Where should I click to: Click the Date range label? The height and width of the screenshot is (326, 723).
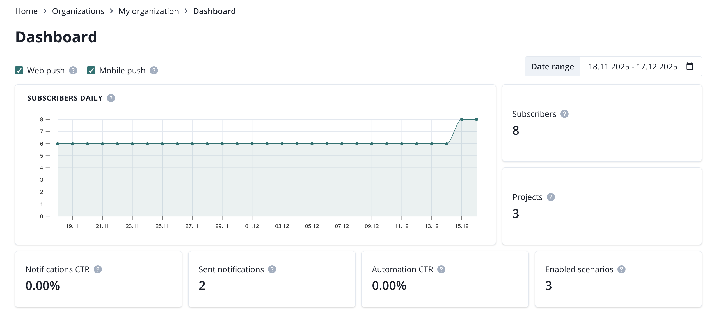pyautogui.click(x=552, y=67)
